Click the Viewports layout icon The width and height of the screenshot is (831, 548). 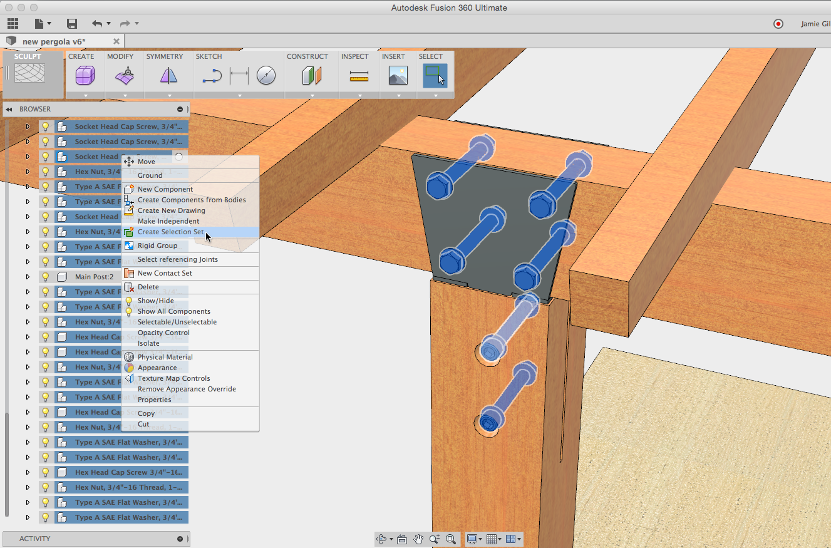pyautogui.click(x=511, y=539)
